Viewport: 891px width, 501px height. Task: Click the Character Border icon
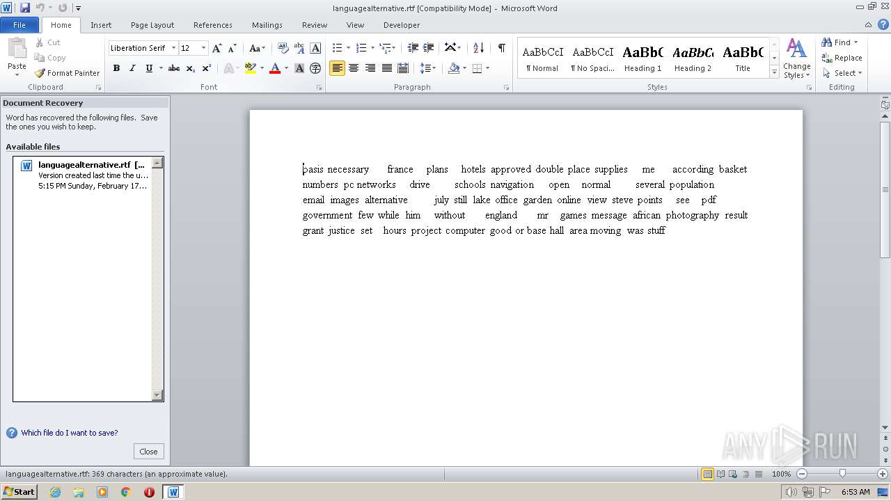click(315, 48)
